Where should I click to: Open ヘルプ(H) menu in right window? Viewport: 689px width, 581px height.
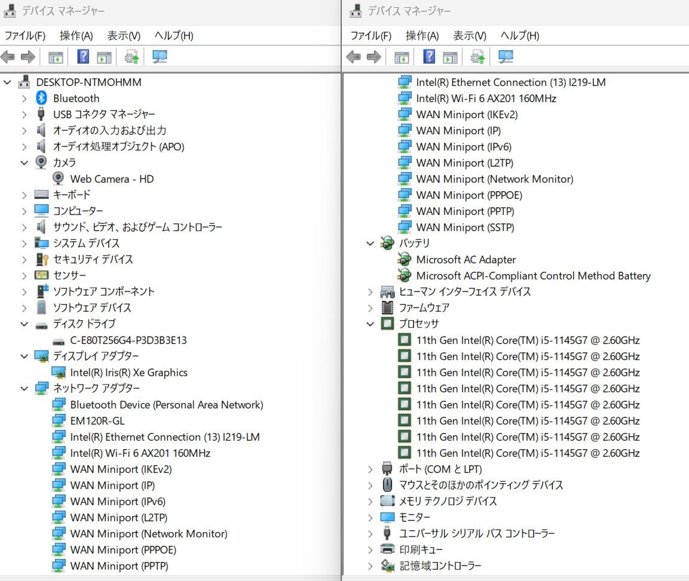[520, 36]
